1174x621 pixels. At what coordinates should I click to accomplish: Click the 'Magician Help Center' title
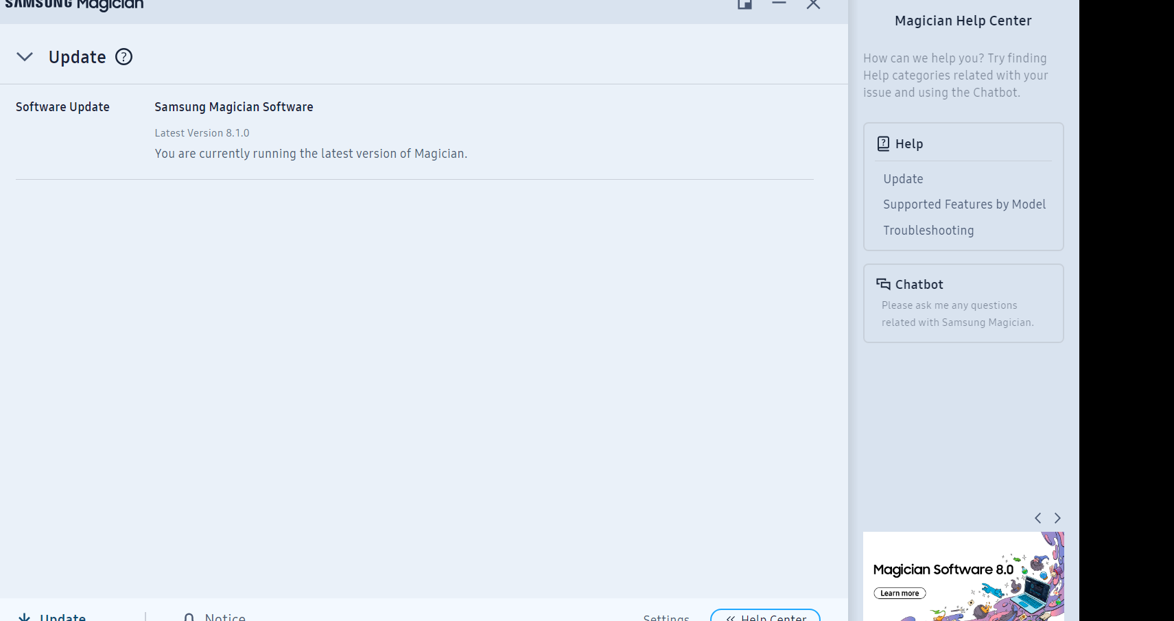(x=963, y=21)
